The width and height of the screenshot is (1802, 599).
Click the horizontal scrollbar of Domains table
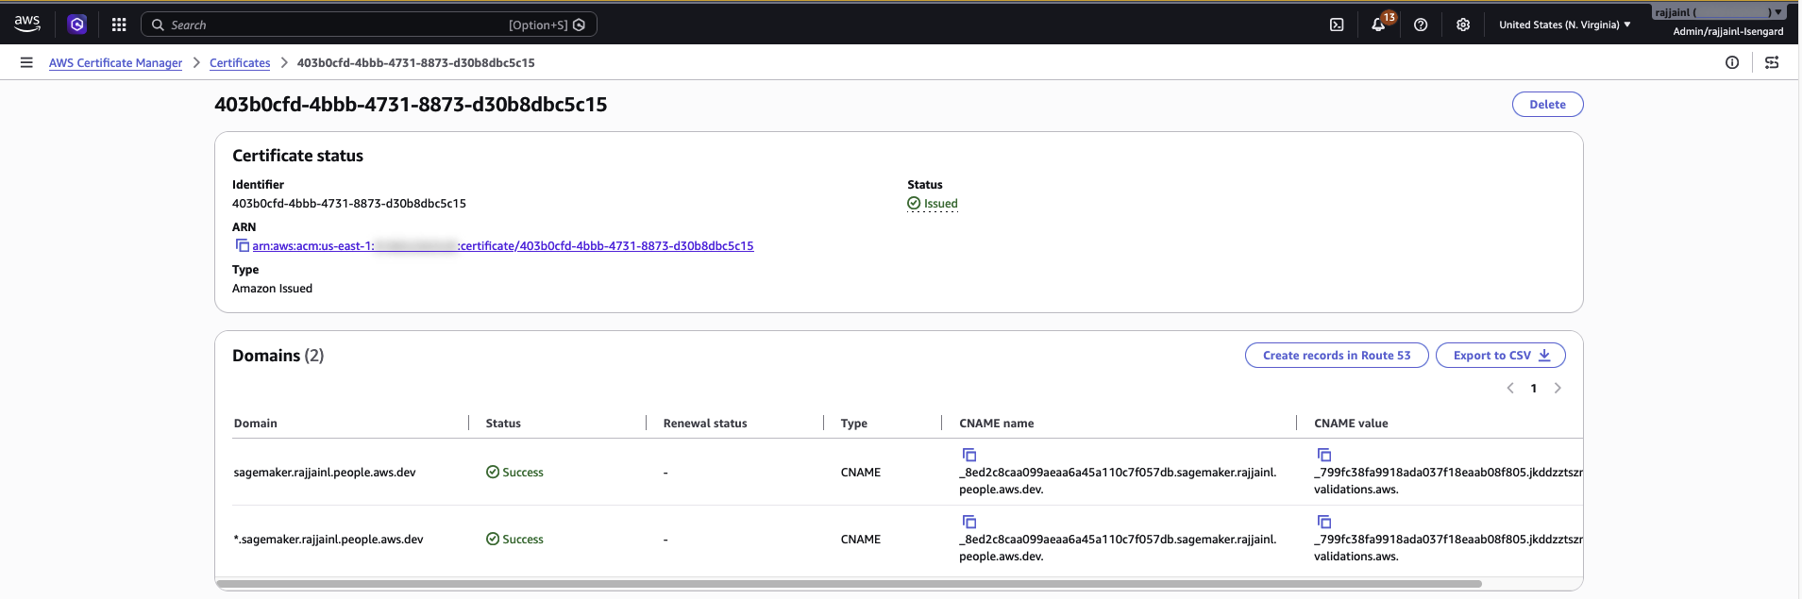(850, 584)
